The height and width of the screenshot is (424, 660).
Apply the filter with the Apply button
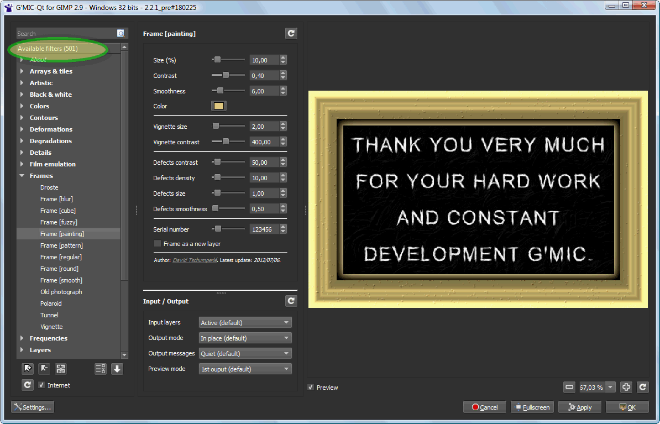[580, 407]
